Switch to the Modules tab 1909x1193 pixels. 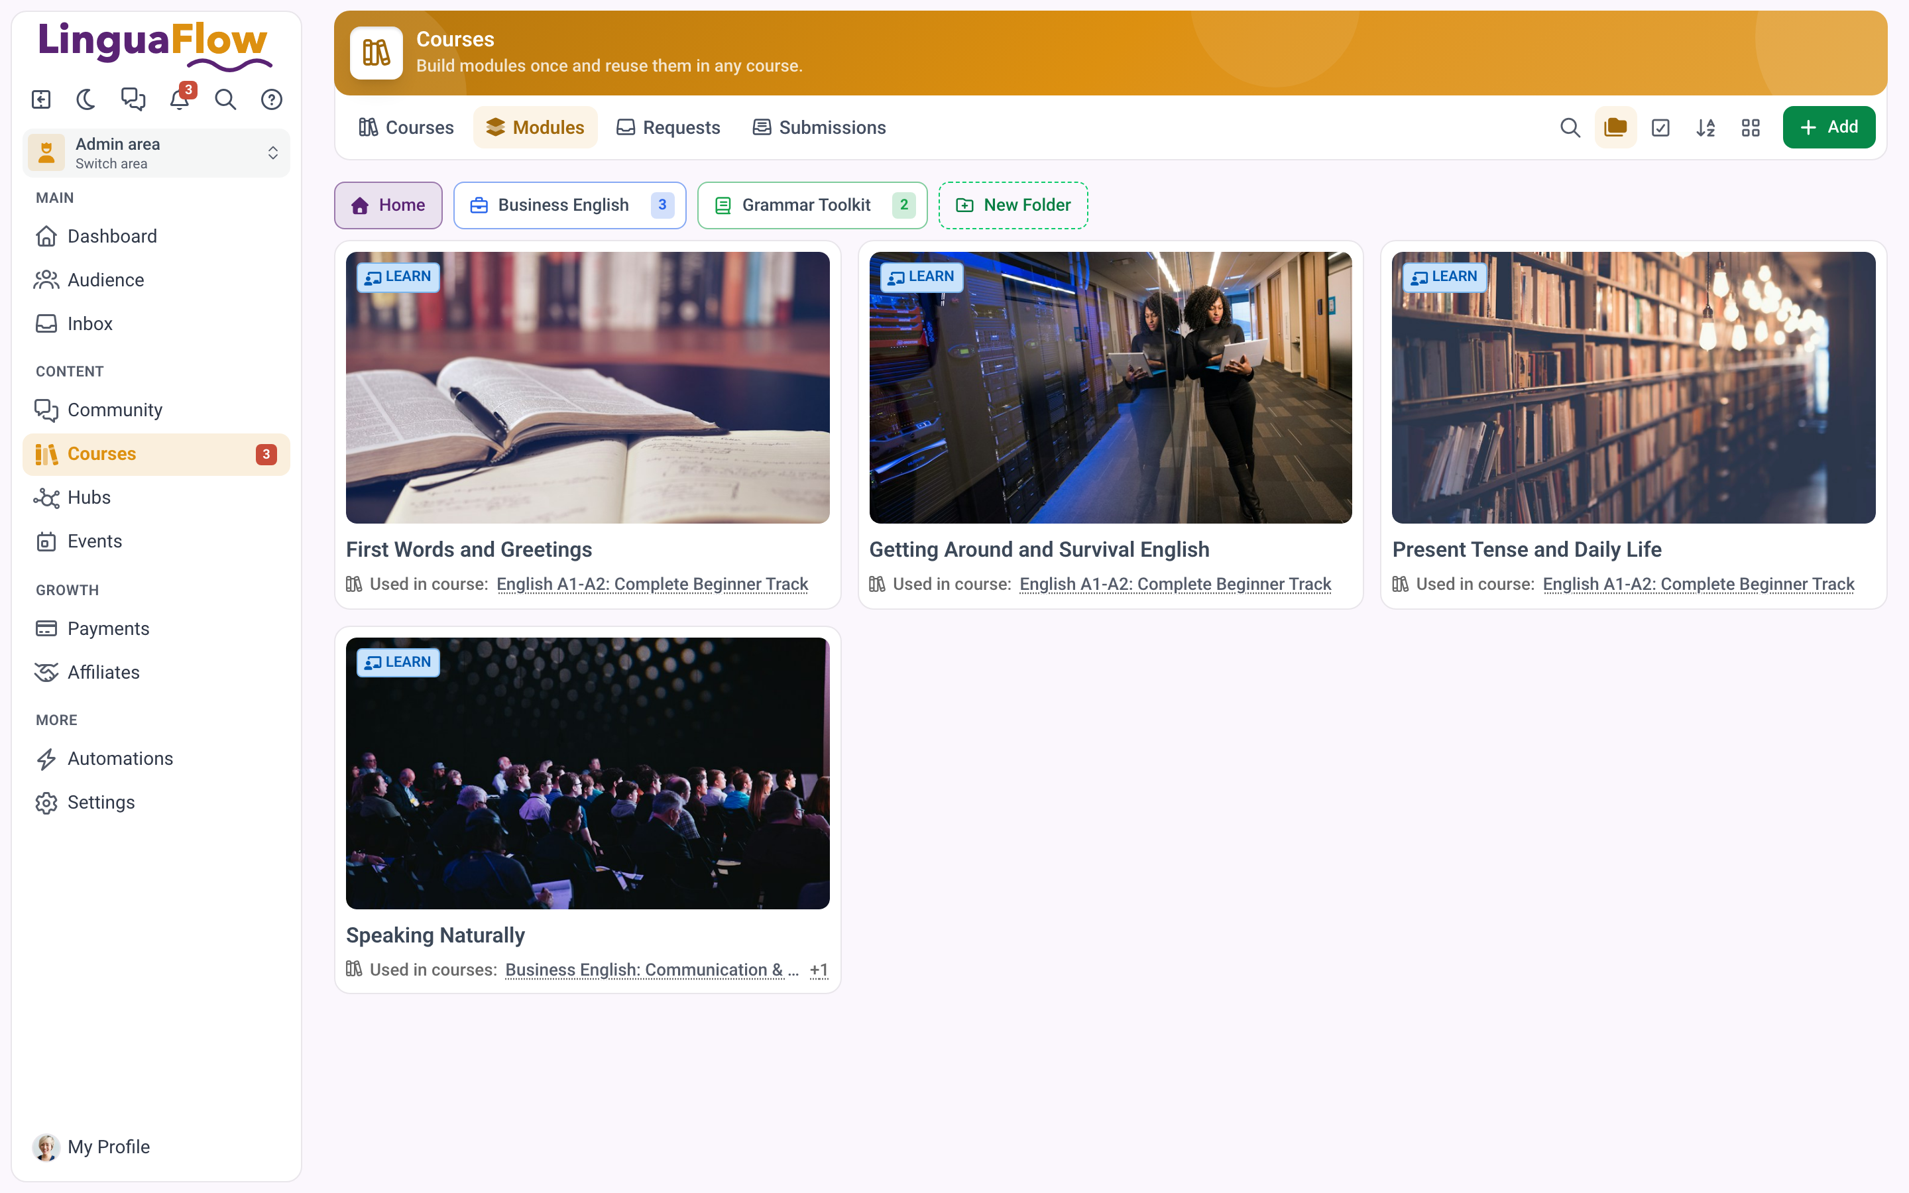pyautogui.click(x=535, y=127)
